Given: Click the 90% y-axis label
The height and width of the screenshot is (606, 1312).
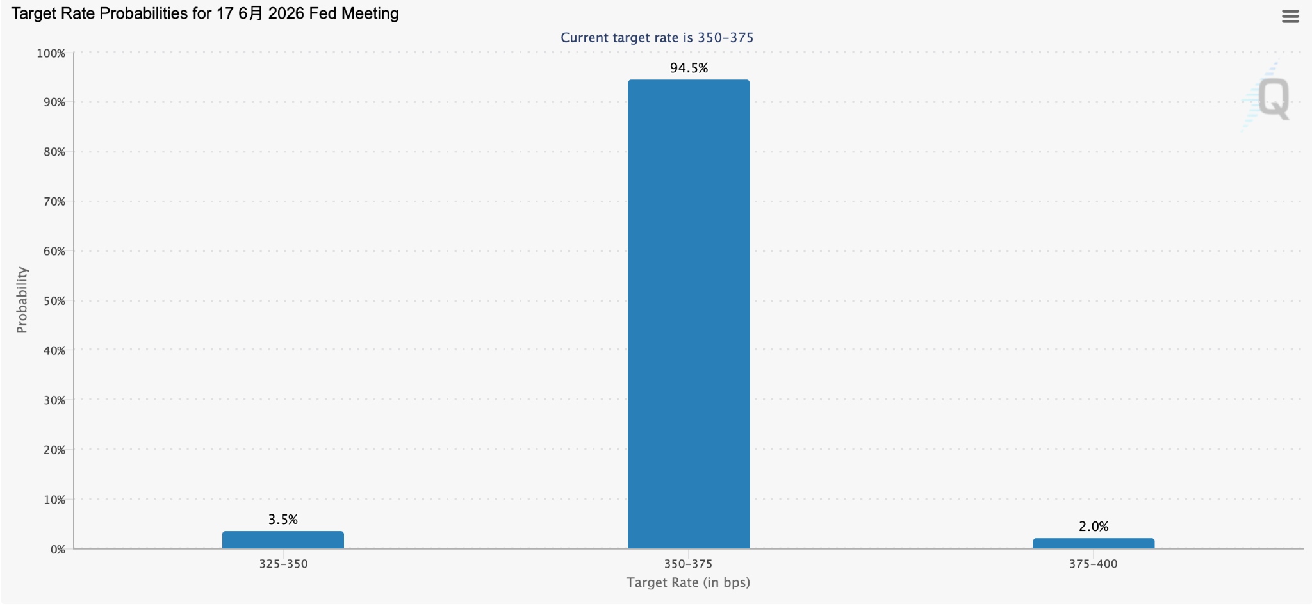Looking at the screenshot, I should 54,102.
